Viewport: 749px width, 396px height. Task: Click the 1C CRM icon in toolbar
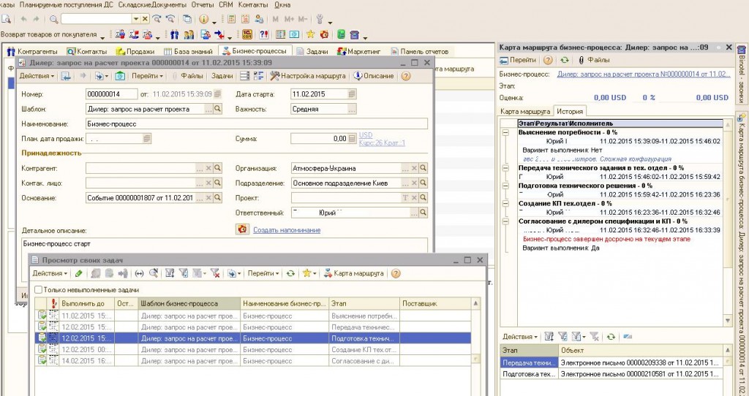click(247, 34)
